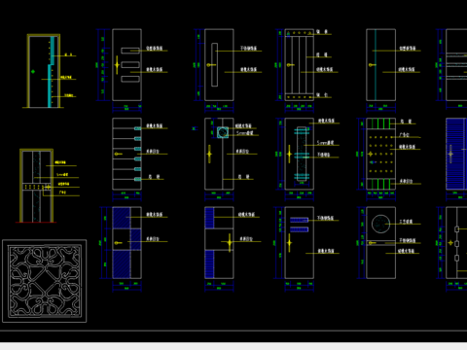
Task: Click the door with three horizontal rounded slots
Action: click(126, 65)
